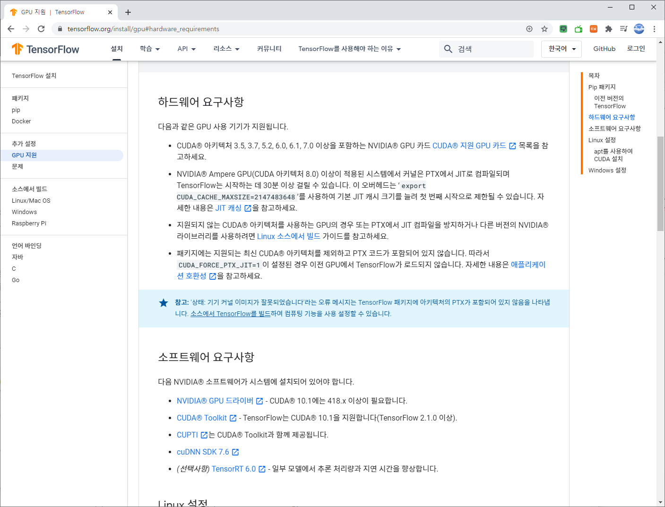The image size is (665, 507).
Task: Click the page vertical scrollbar thumb
Action: 660,183
